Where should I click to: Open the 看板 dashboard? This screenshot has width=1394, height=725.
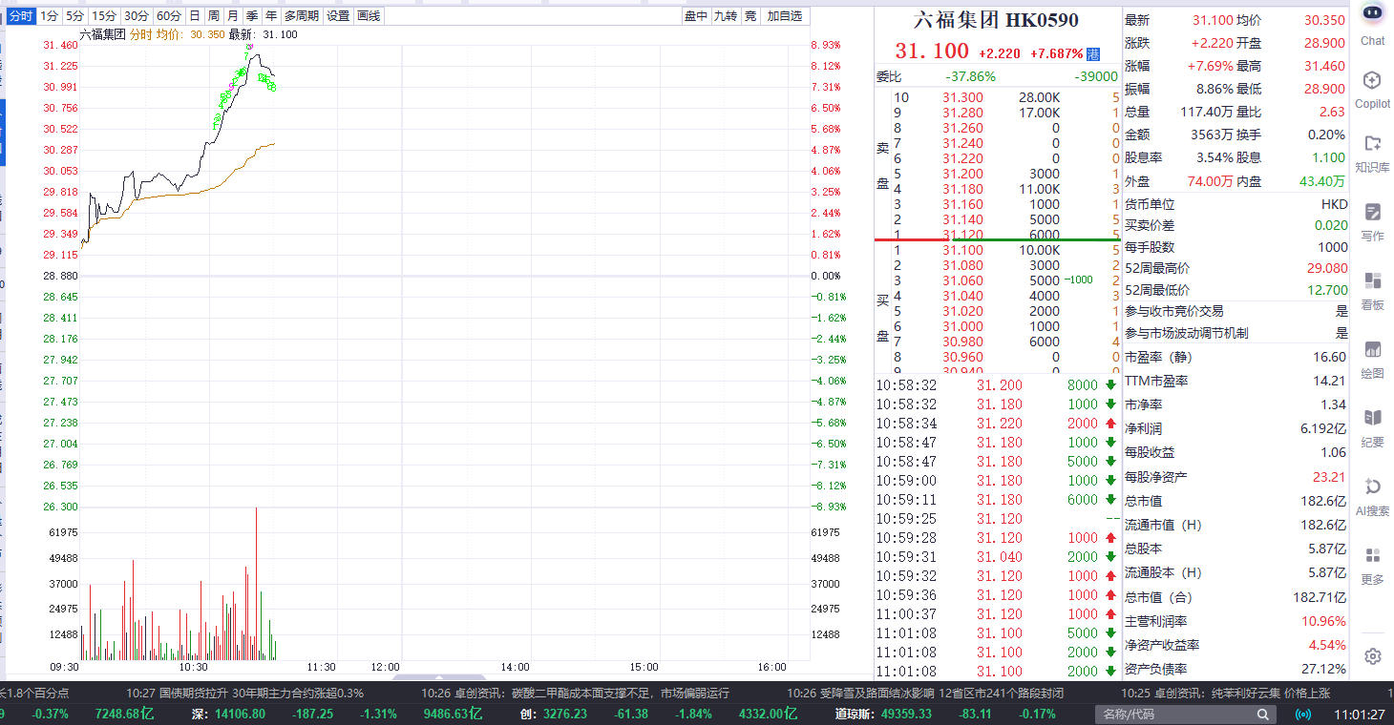point(1372,290)
